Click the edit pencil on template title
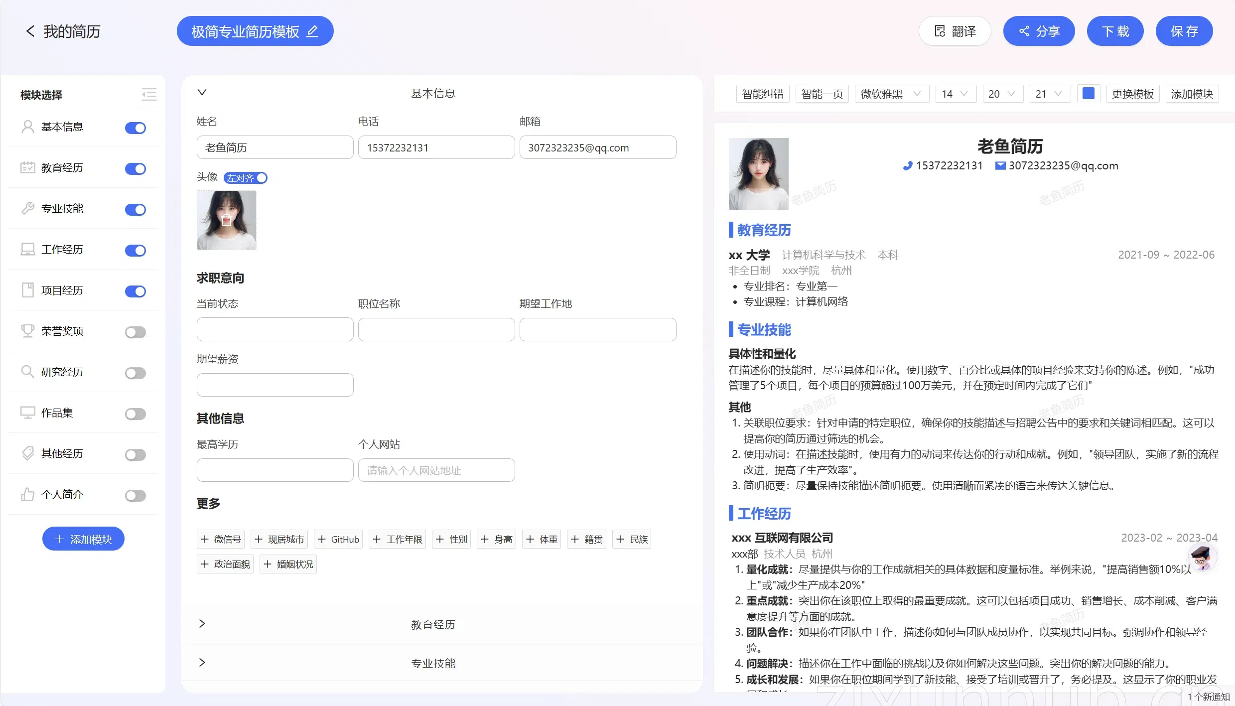1235x706 pixels. (x=312, y=31)
